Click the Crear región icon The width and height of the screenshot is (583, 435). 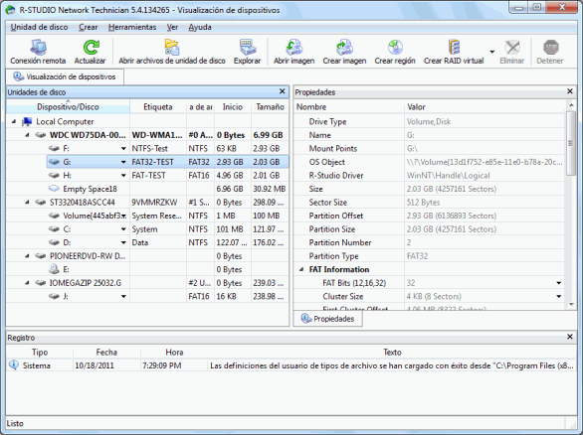coord(395,48)
